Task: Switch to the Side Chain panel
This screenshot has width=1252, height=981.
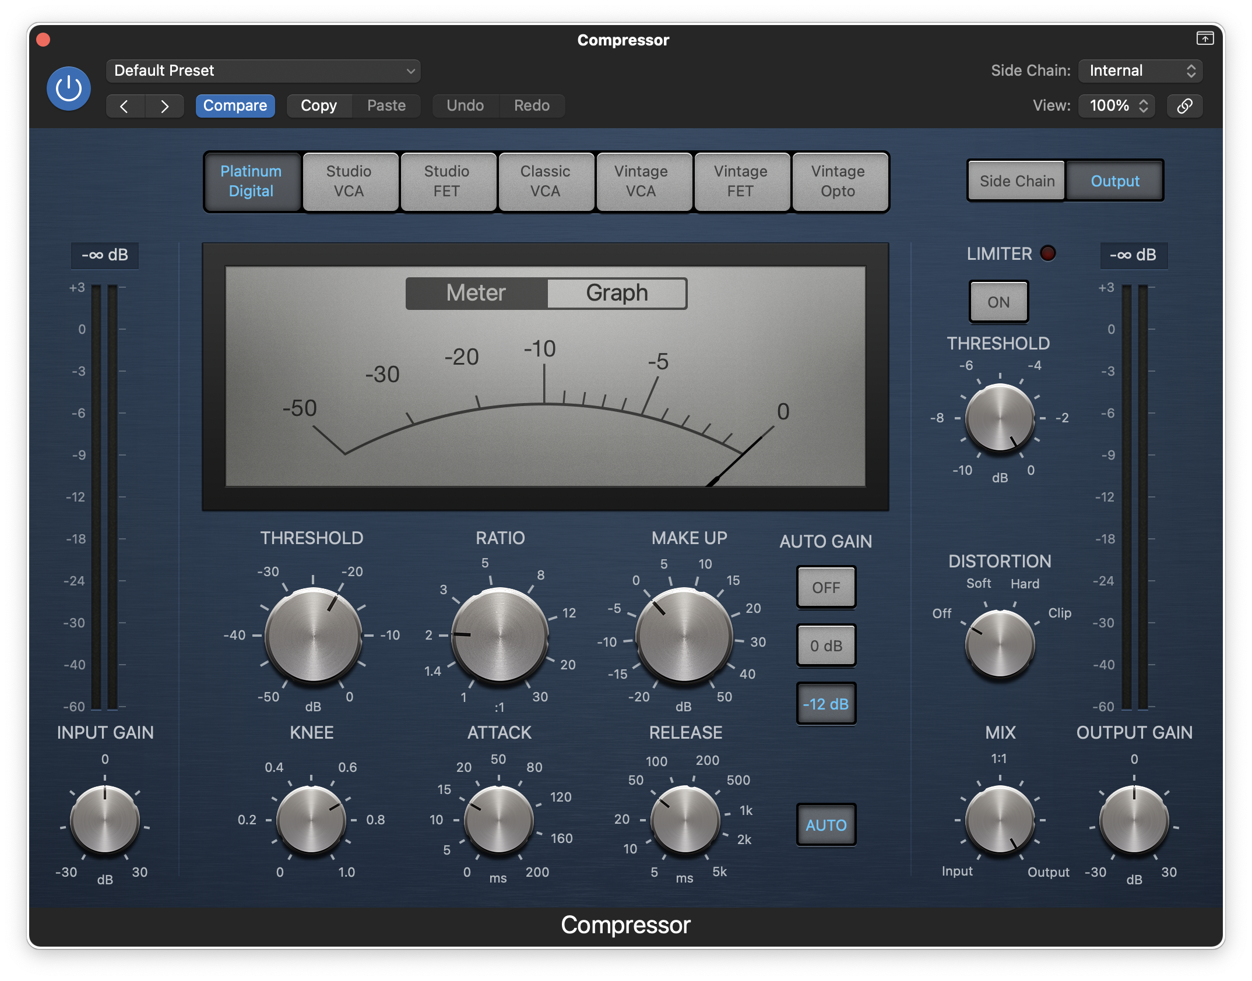Action: pyautogui.click(x=1017, y=181)
